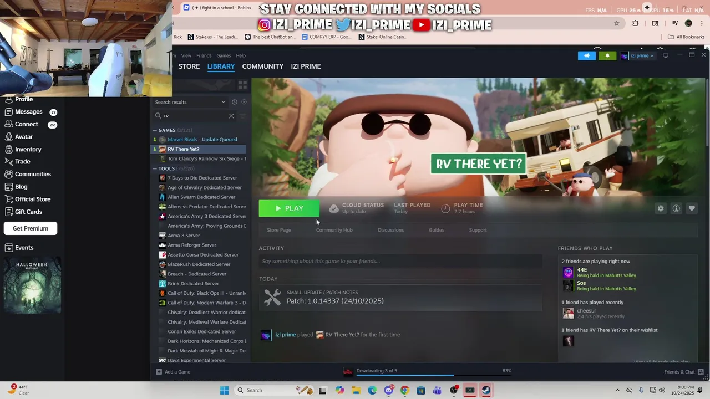Clear the library search text
The width and height of the screenshot is (710, 399).
[231, 116]
